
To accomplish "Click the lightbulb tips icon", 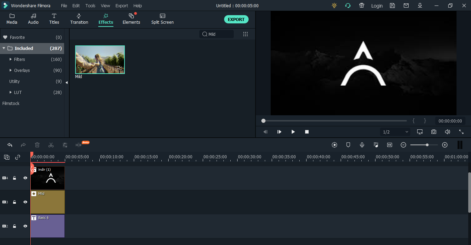I will (334, 6).
